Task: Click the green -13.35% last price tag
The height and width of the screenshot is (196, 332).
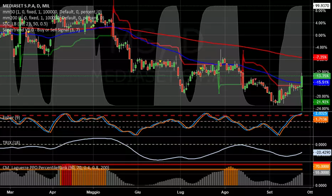Action: [322, 76]
